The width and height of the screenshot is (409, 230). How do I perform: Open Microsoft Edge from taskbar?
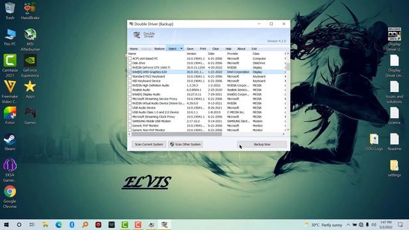59,224
